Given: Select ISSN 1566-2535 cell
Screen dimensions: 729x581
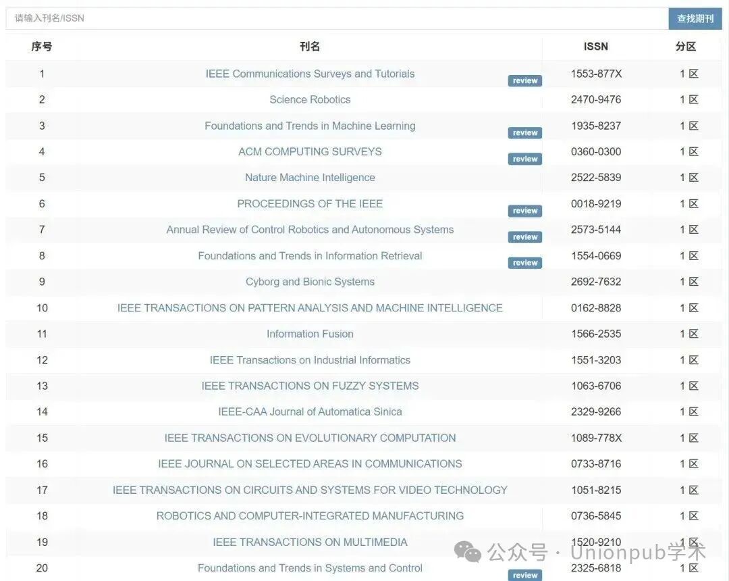Looking at the screenshot, I should [596, 334].
